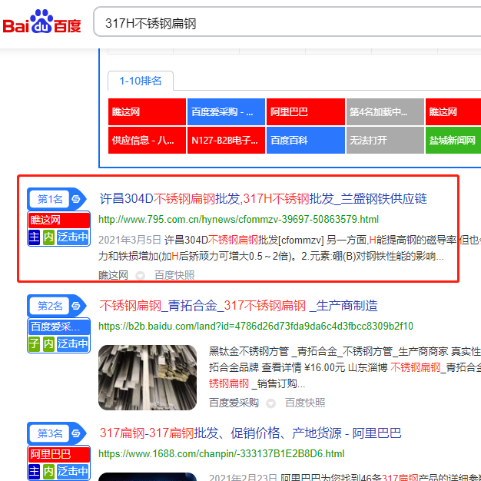Open result title 许昌304D不锈钢扁钢批发
The image size is (481, 481).
263,199
